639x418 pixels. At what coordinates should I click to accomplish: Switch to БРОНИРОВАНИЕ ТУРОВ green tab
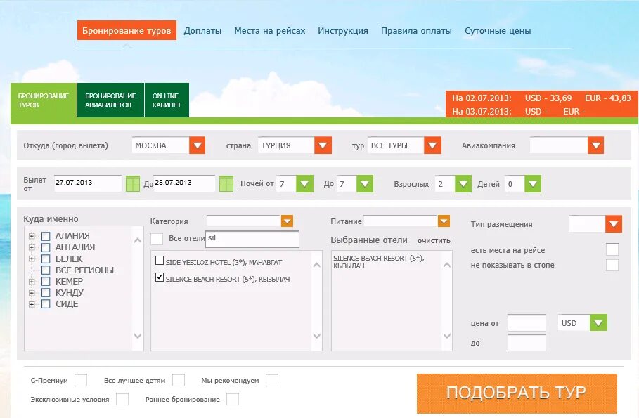point(44,100)
